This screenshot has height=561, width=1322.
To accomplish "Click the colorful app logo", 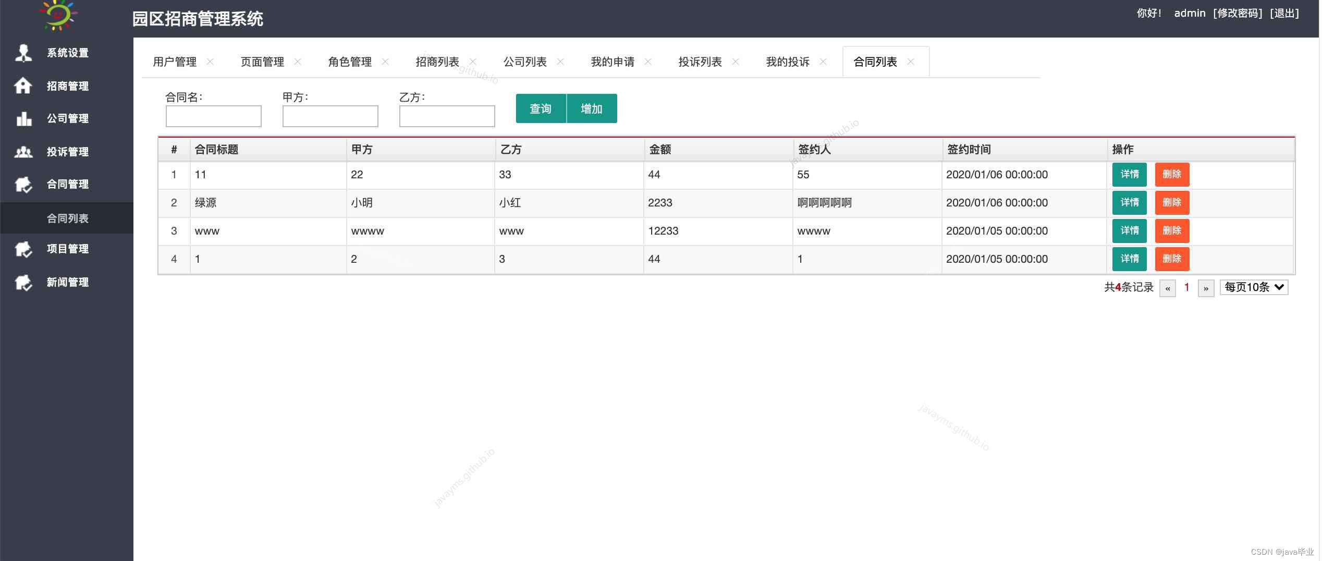I will click(58, 15).
